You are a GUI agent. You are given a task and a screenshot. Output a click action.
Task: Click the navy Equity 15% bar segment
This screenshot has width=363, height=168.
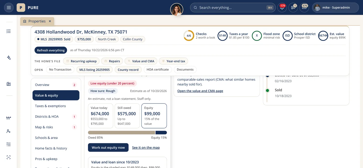pos(161,133)
